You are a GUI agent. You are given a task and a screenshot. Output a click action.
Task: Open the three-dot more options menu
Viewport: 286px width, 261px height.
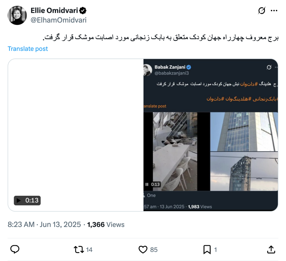coord(274,11)
